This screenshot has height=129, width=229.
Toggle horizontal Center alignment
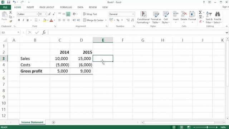point(64,20)
